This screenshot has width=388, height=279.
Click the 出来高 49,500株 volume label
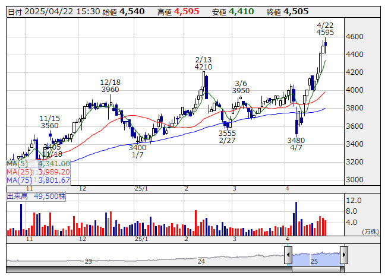click(x=36, y=196)
